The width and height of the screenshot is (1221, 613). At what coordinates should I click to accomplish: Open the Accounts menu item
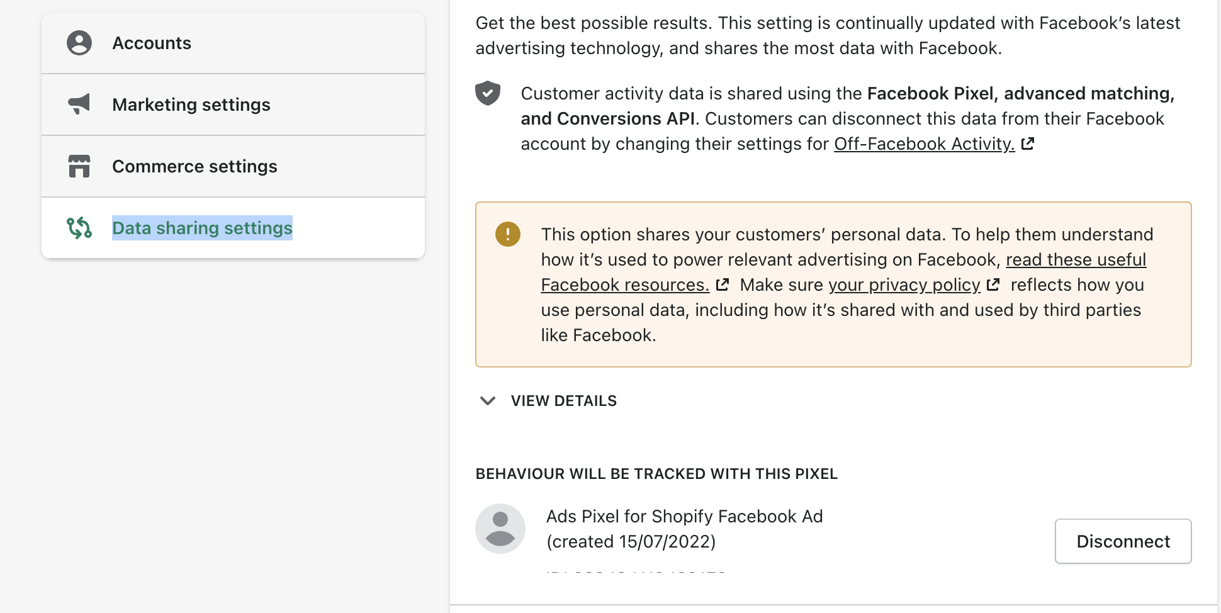tap(233, 43)
